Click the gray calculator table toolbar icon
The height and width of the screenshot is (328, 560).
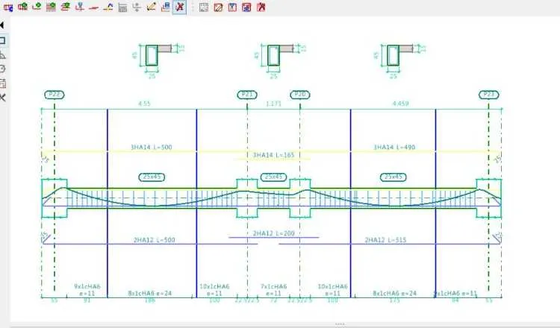point(122,7)
